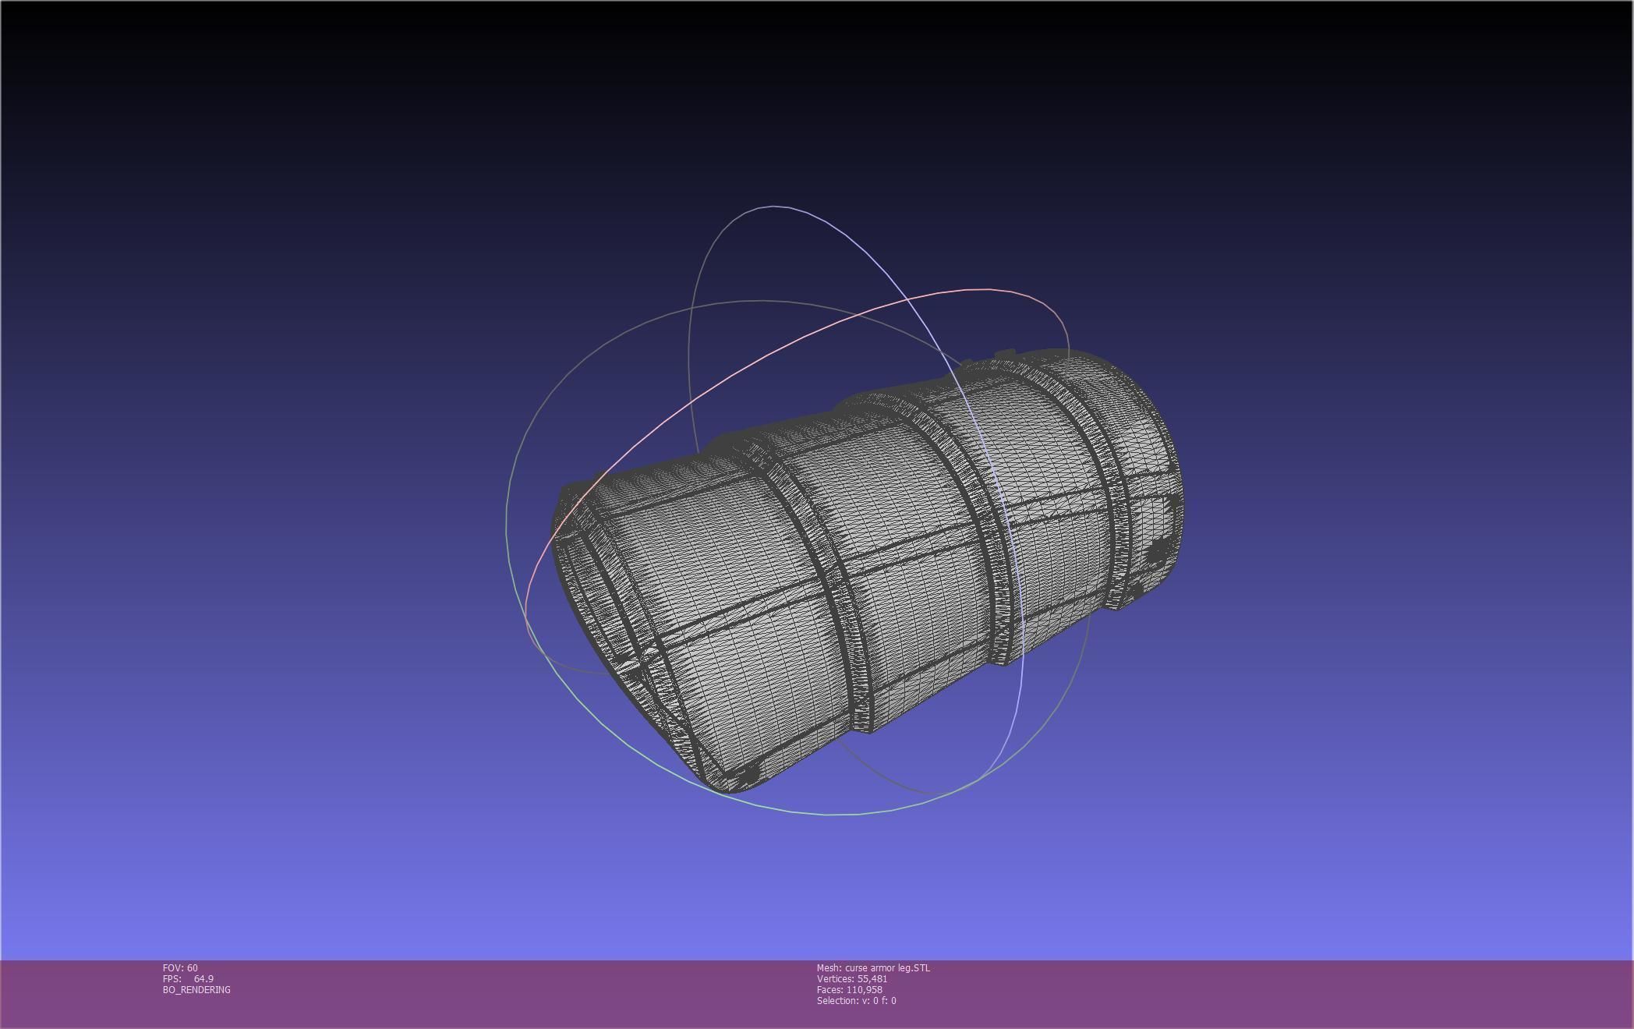Click the 'BO_RENDERING' label

point(196,990)
